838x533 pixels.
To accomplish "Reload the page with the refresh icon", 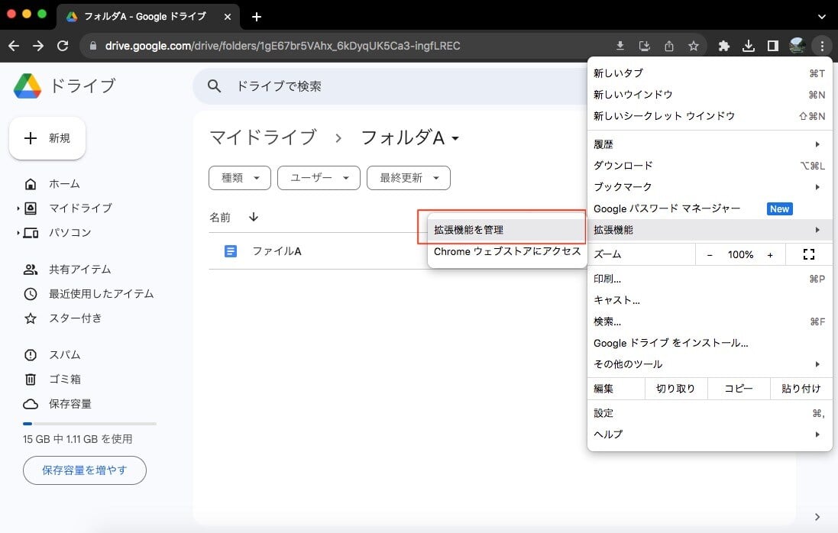I will [x=63, y=46].
